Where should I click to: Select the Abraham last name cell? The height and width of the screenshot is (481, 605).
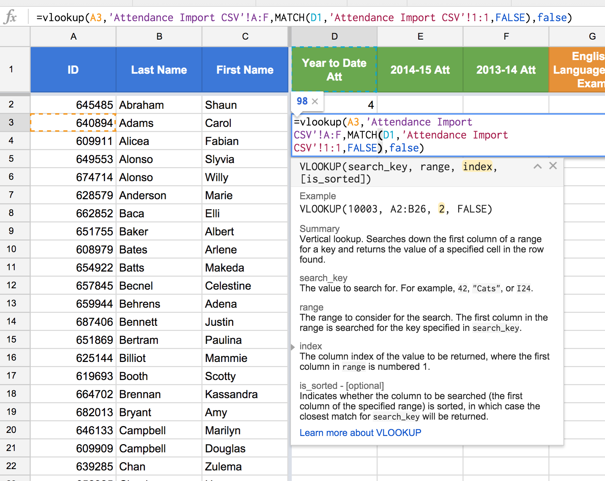click(159, 105)
